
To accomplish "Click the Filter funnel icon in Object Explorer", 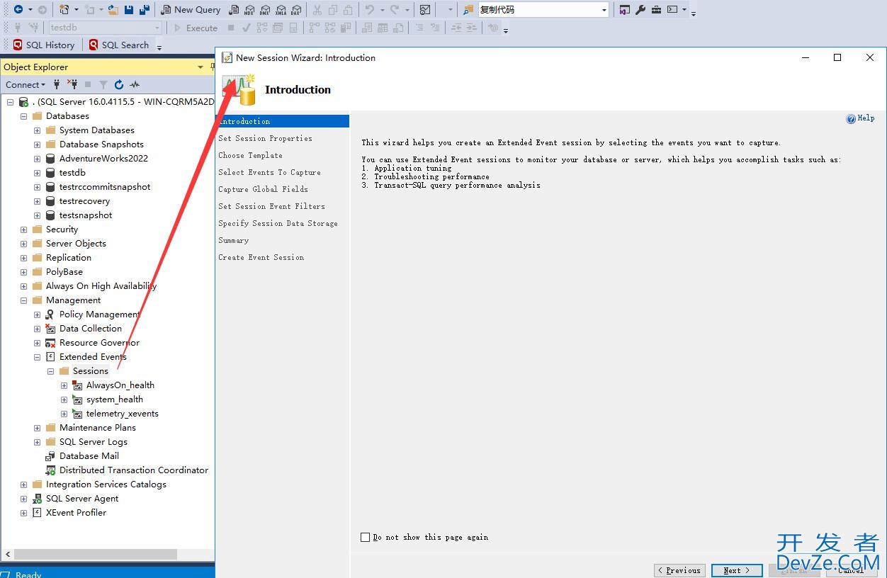I will 103,84.
